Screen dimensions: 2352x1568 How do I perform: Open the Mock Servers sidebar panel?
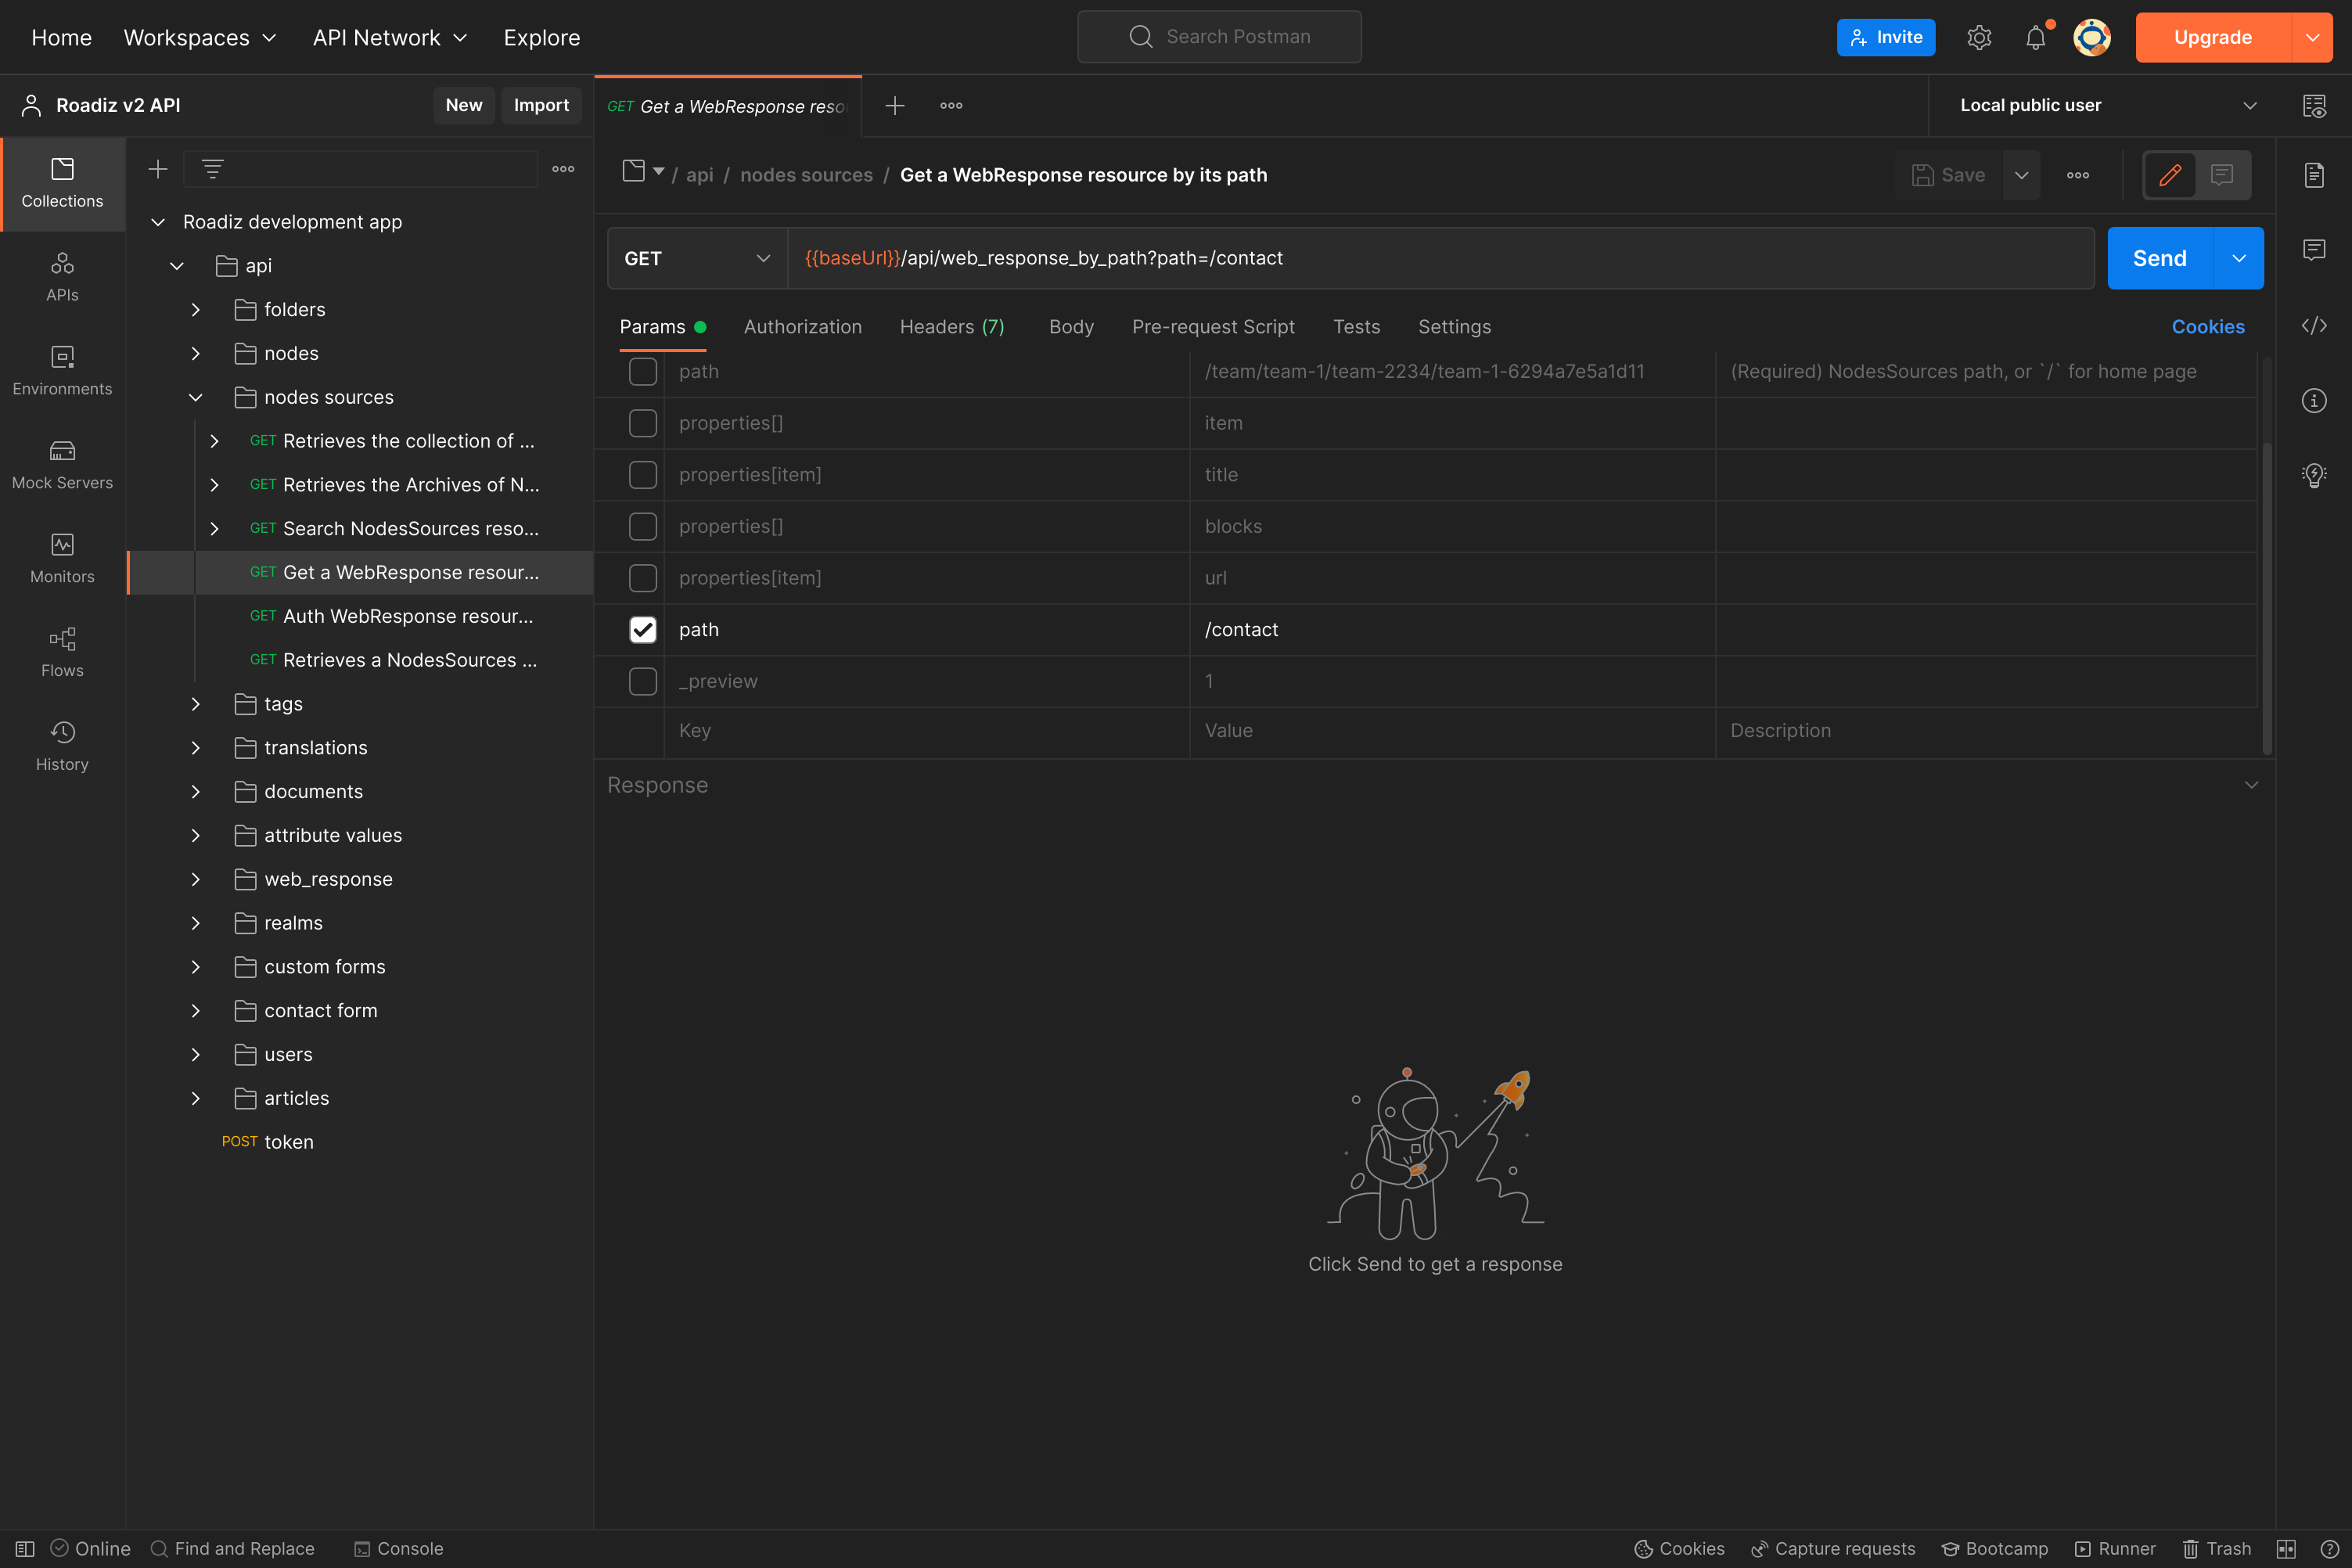62,465
